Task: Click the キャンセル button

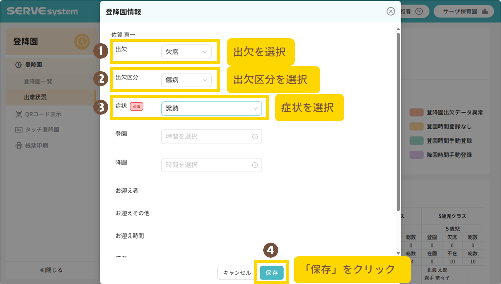Action: point(237,273)
